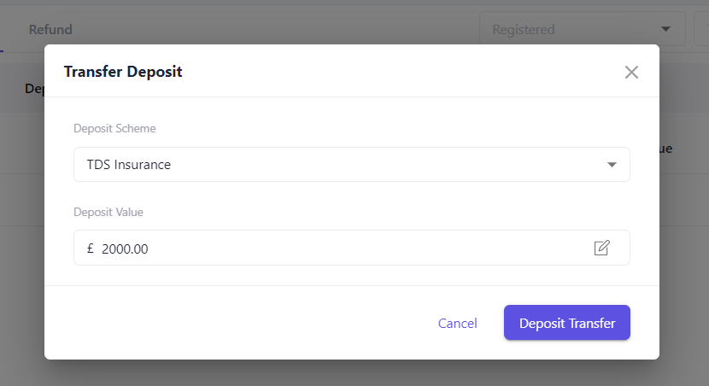Click the Transfer Deposit dialog title
This screenshot has width=709, height=386.
point(123,72)
